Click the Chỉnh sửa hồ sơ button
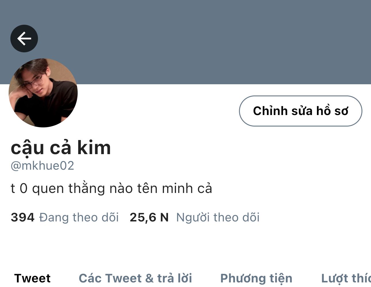Image resolution: width=371 pixels, height=287 pixels. pyautogui.click(x=301, y=111)
